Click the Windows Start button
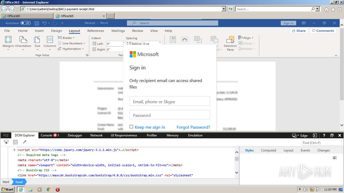Image resolution: width=344 pixels, height=193 pixels. tap(8, 190)
